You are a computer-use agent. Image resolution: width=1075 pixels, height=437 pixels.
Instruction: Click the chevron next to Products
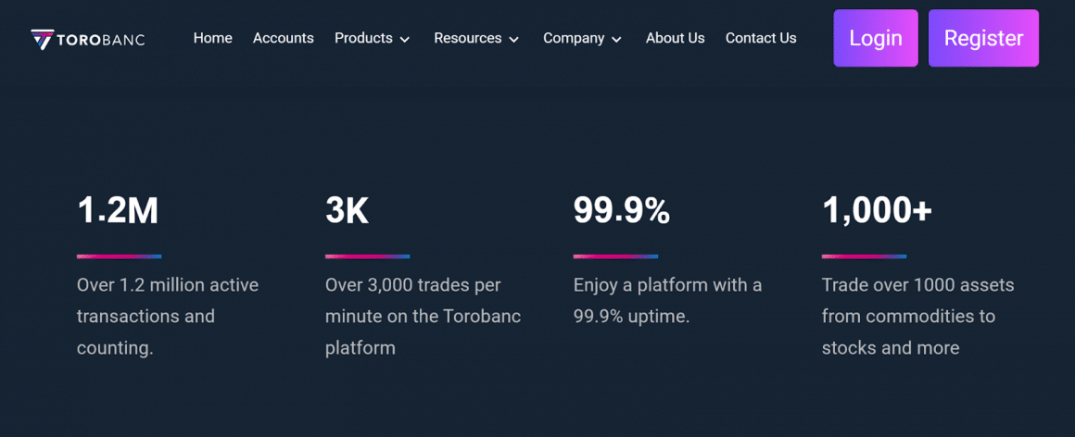click(405, 40)
